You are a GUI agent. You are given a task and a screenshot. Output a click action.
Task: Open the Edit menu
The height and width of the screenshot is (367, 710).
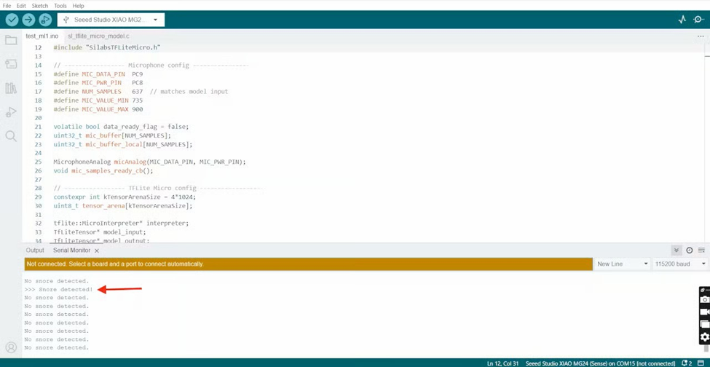pyautogui.click(x=21, y=6)
